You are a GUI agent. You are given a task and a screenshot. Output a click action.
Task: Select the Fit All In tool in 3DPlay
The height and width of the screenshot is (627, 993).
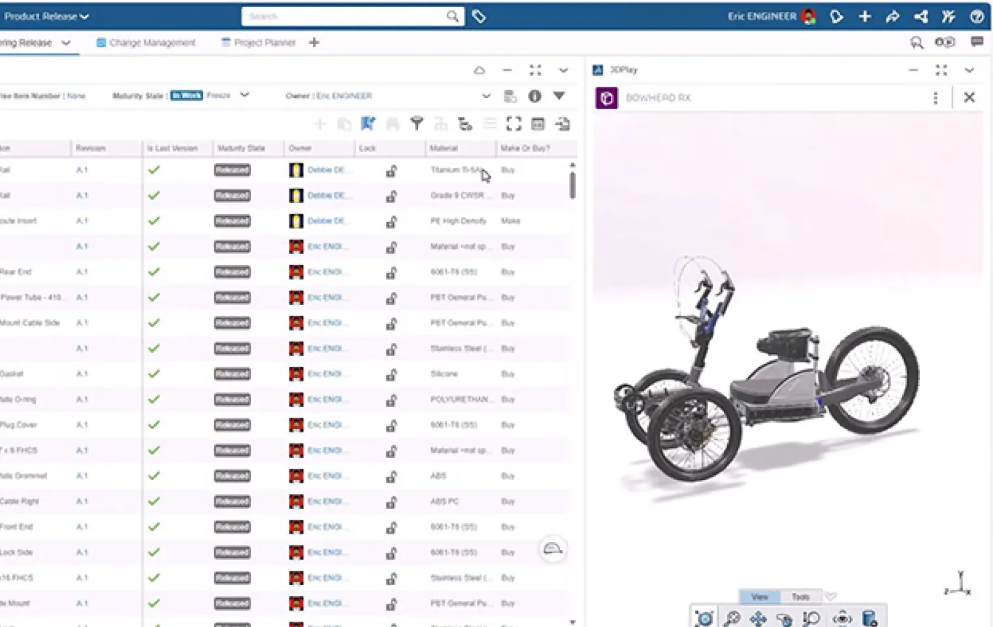[x=704, y=618]
